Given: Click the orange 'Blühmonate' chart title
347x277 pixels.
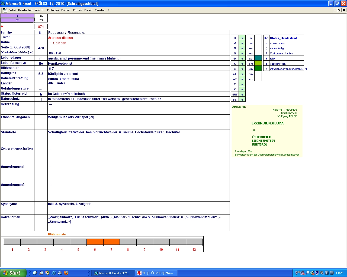Looking at the screenshot, I should click(57, 234).
